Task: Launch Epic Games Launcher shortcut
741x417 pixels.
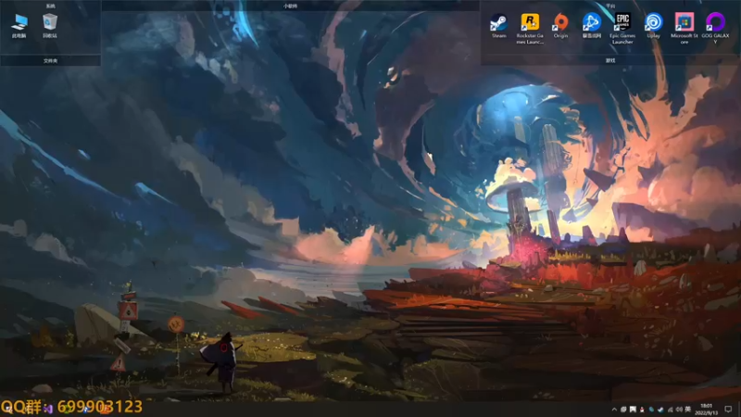Action: coord(622,29)
